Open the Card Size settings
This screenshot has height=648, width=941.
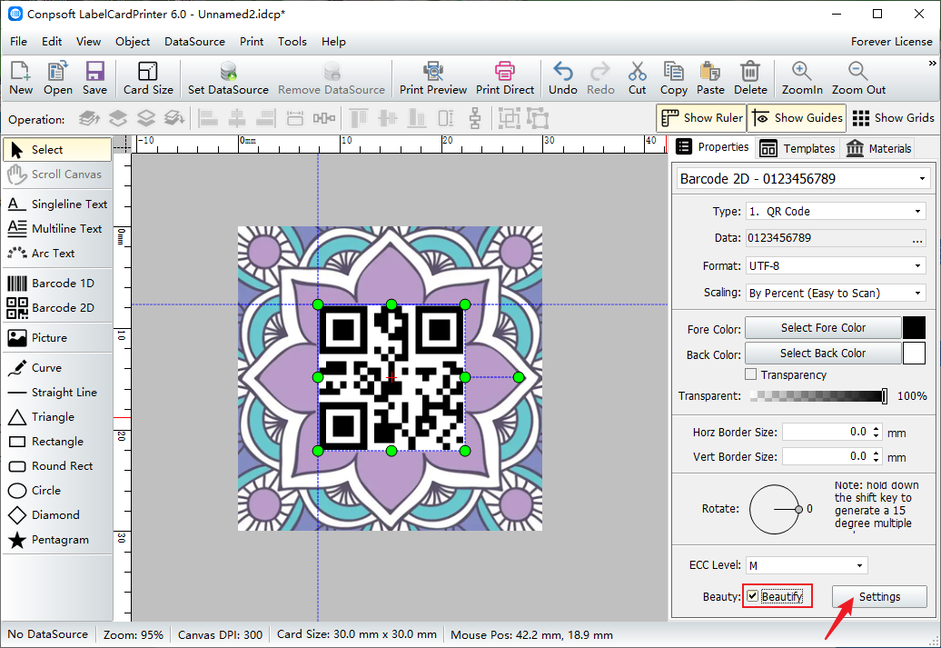pos(148,77)
